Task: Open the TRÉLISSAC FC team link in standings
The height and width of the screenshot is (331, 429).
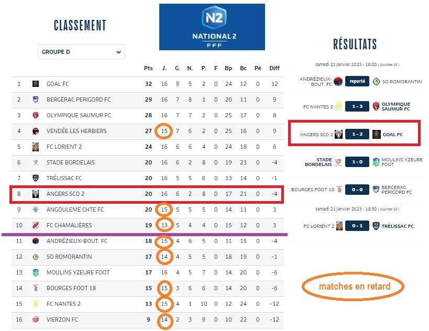Action: (64, 178)
